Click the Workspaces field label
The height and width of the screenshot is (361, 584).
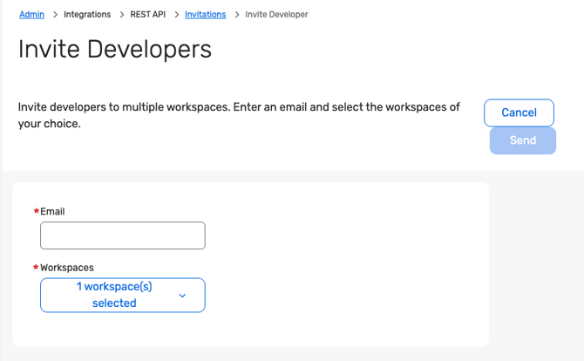click(67, 268)
